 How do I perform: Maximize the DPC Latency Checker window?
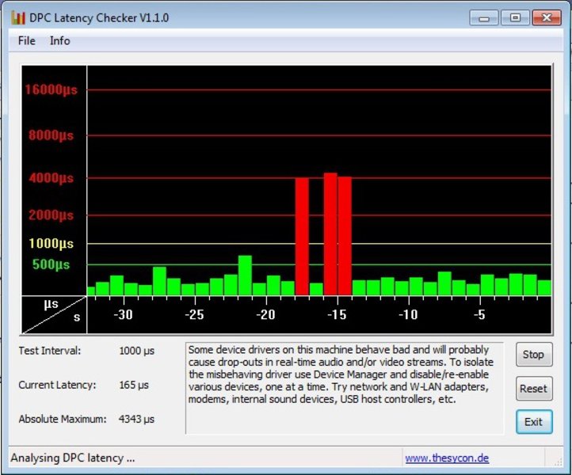(x=515, y=17)
